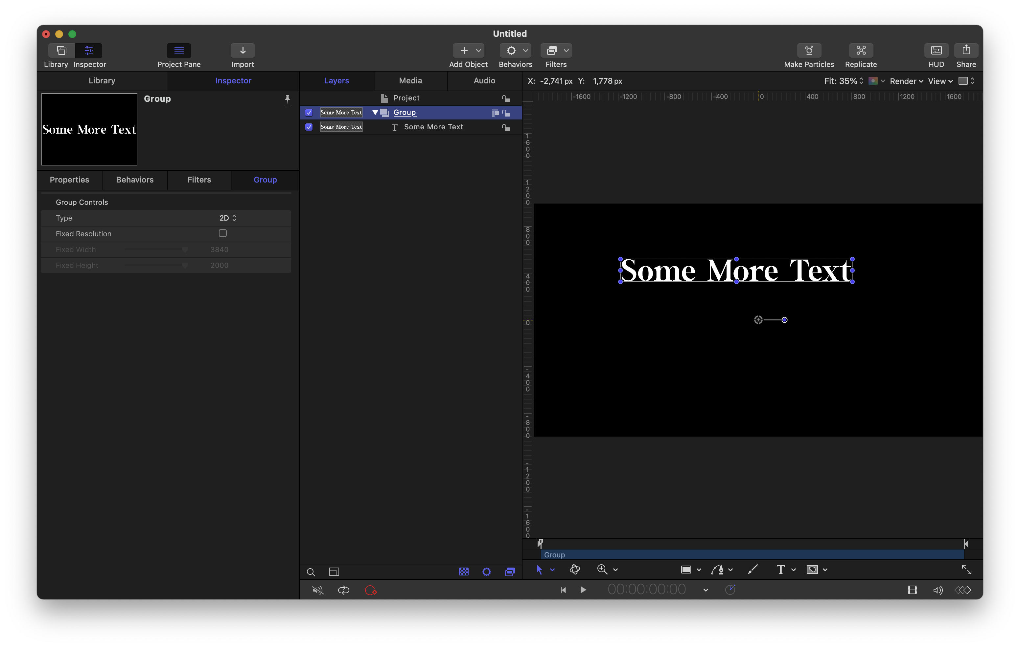Select the 3D Transform tool
The width and height of the screenshot is (1020, 648).
[x=574, y=569]
